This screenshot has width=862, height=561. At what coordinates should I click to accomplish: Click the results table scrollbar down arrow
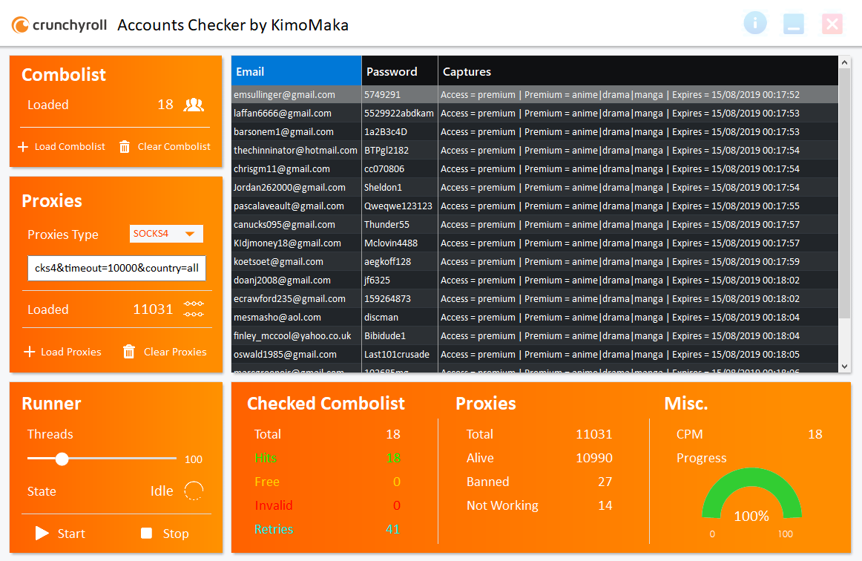point(844,366)
